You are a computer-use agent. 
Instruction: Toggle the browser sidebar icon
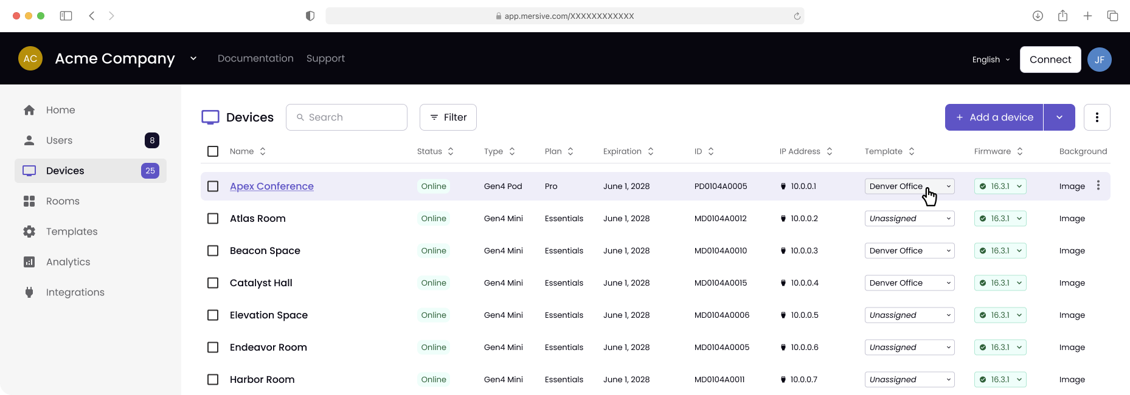tap(66, 16)
